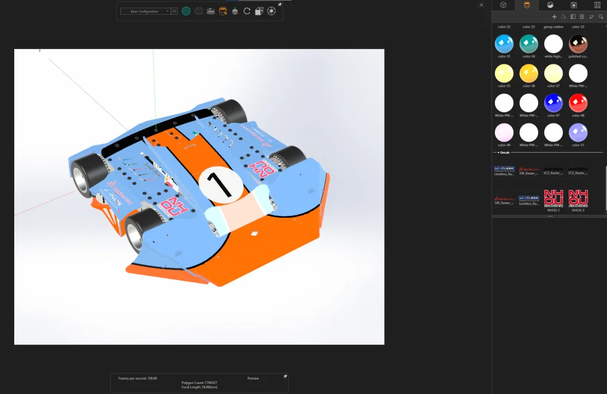This screenshot has height=394, width=607.
Task: Click the reset camera rotation icon
Action: 247,11
